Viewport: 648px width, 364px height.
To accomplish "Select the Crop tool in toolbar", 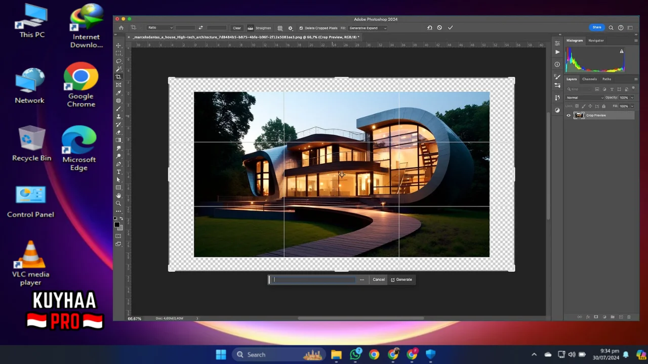I will (118, 77).
